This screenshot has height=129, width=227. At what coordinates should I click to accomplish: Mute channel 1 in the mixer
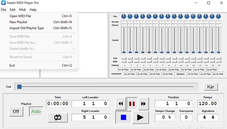(124, 61)
